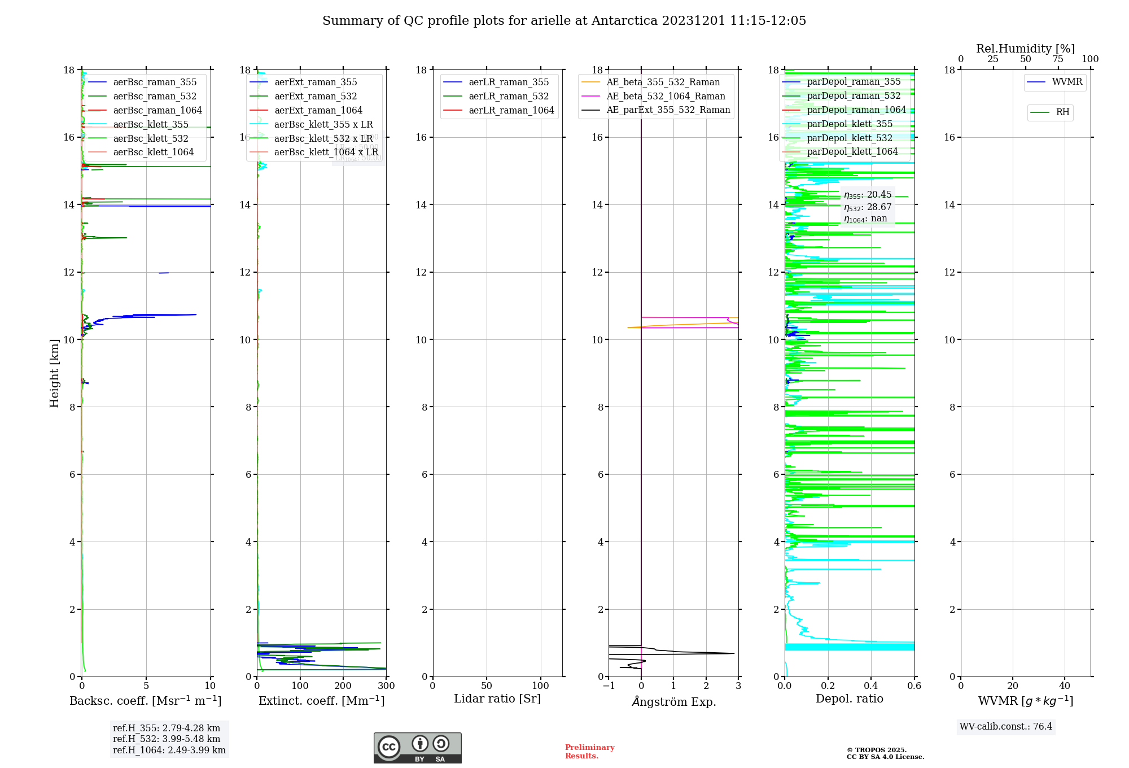Viewport: 1129px width, 768px height.
Task: Click the WVMR legend box
Action: 1055,82
